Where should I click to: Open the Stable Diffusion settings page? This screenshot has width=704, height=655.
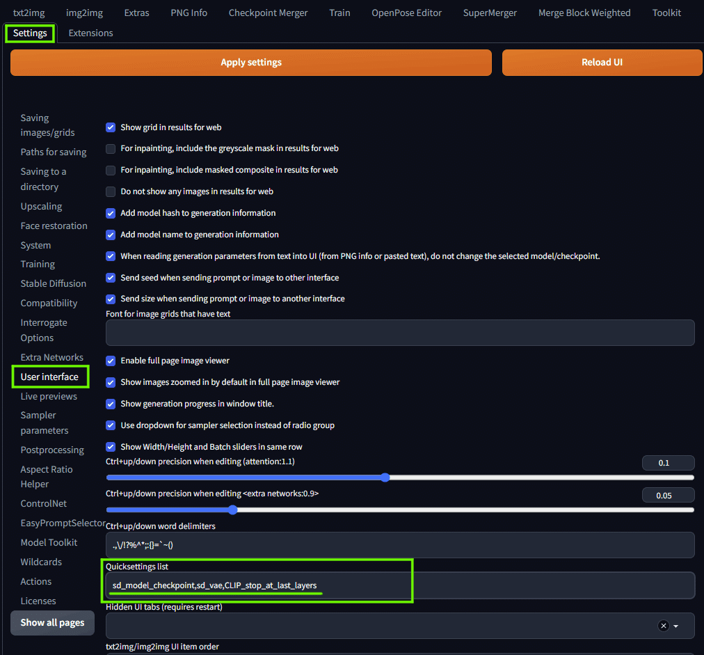tap(54, 283)
